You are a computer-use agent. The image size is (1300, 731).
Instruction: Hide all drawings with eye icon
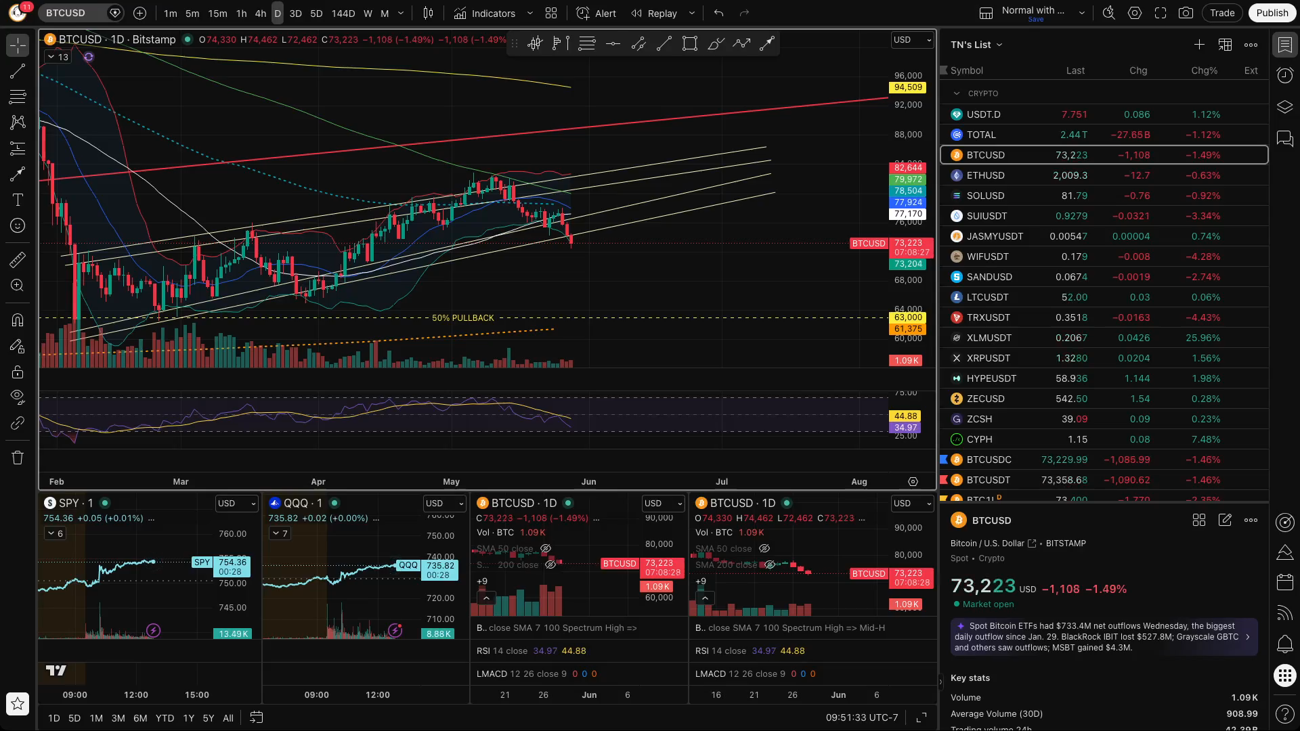[18, 397]
